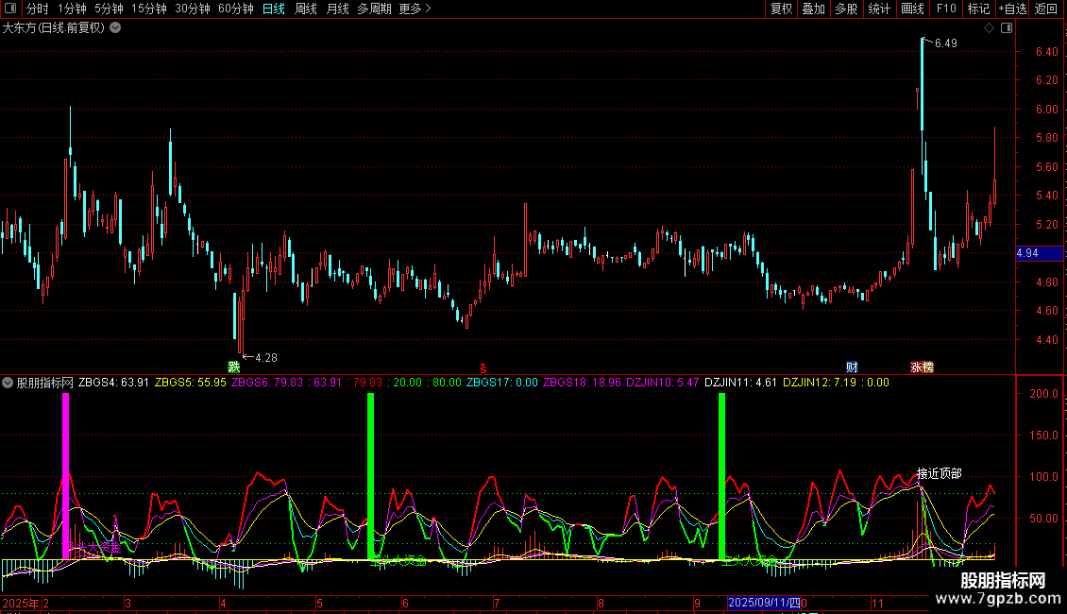Click the red $ marker icon
Screen dimensions: 1067x614
click(483, 367)
